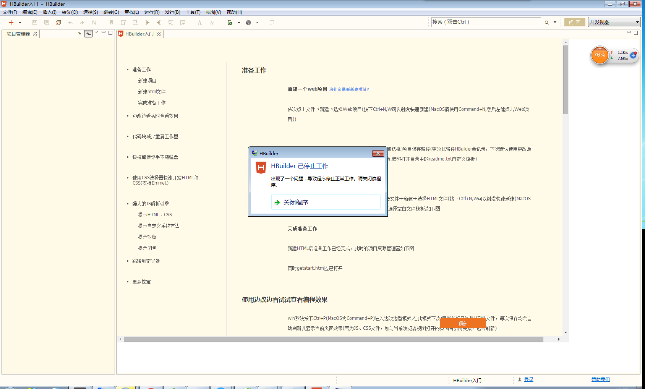Image resolution: width=645 pixels, height=389 pixels.
Task: Click the orange 顶部 back-to-top button
Action: click(463, 323)
